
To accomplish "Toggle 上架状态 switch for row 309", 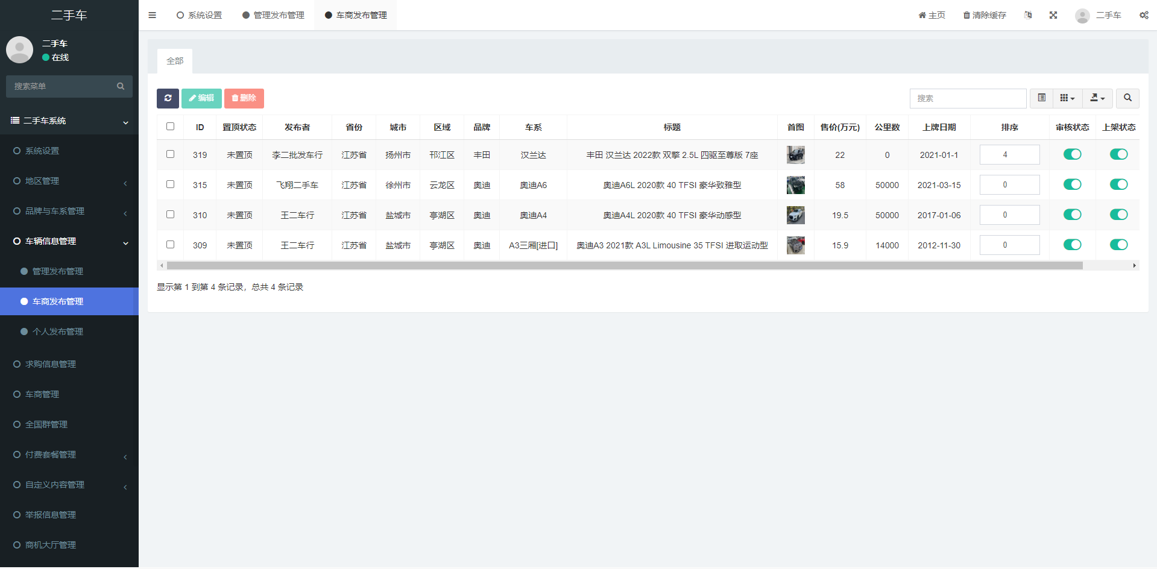I will [x=1118, y=245].
